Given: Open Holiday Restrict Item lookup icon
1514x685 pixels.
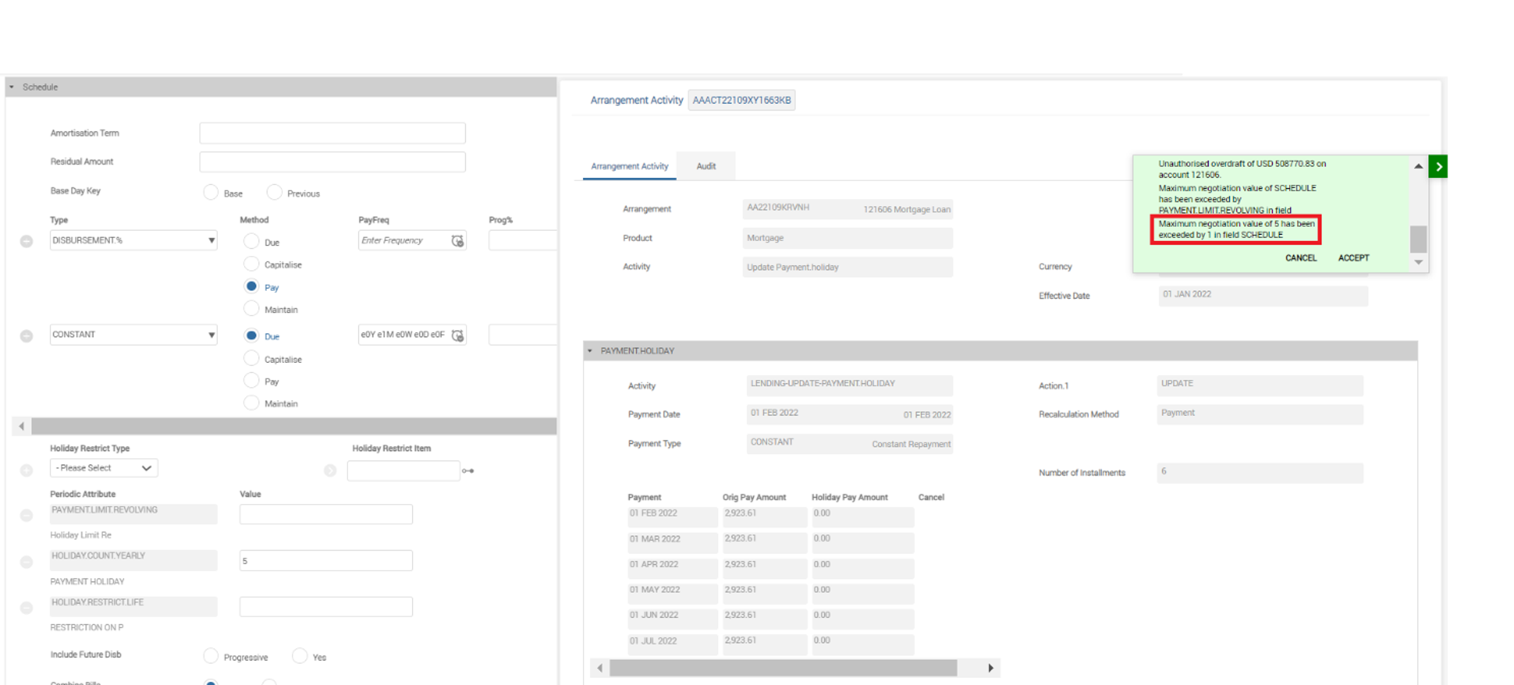Looking at the screenshot, I should pyautogui.click(x=468, y=470).
